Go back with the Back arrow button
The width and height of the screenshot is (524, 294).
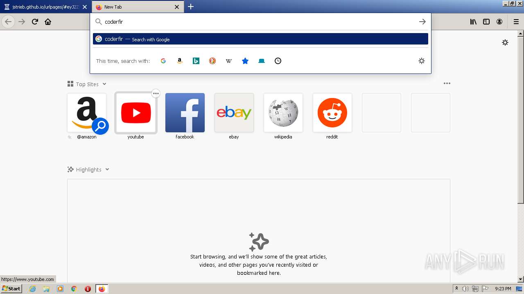(x=8, y=22)
